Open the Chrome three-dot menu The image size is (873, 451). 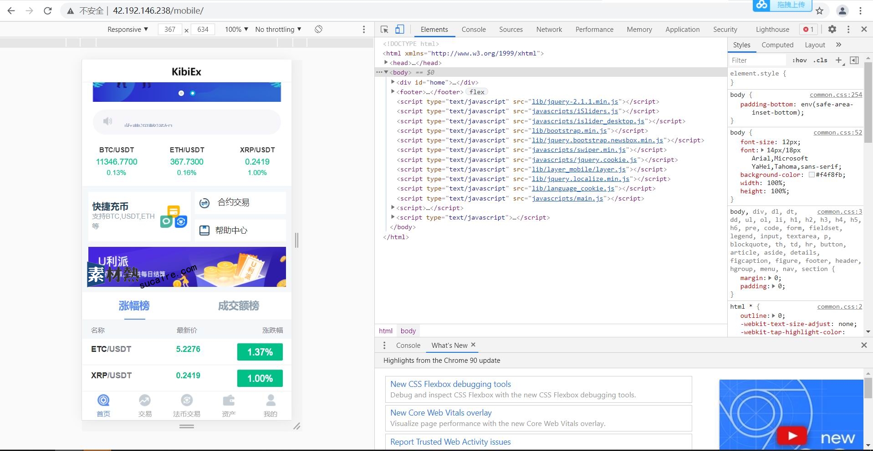pyautogui.click(x=861, y=11)
